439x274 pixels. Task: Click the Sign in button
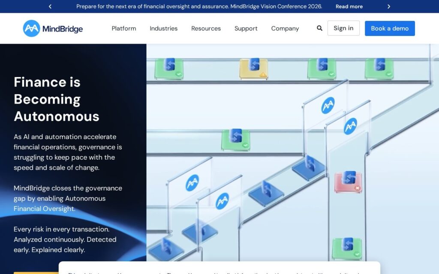pyautogui.click(x=343, y=28)
